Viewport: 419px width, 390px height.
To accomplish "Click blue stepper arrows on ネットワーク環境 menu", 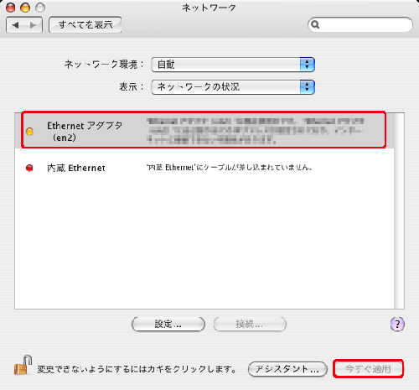I will 308,65.
